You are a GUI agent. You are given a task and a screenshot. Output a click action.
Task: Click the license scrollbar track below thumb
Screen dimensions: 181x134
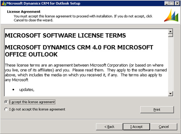[171, 64]
